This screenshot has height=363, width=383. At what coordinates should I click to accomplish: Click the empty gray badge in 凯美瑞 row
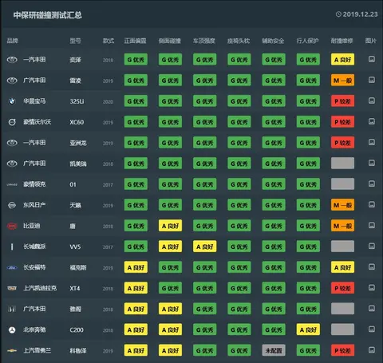tap(342, 164)
